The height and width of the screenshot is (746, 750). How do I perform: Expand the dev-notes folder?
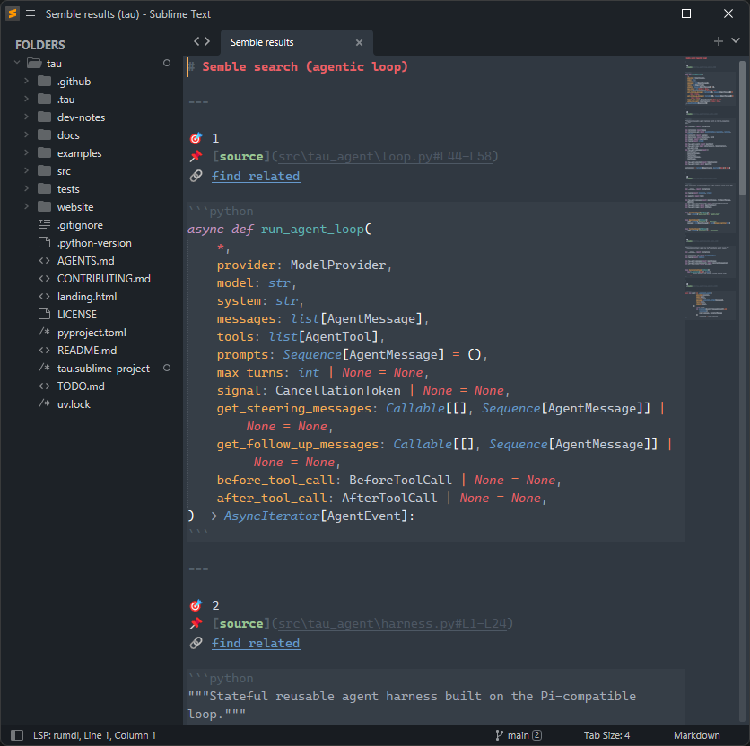click(26, 117)
